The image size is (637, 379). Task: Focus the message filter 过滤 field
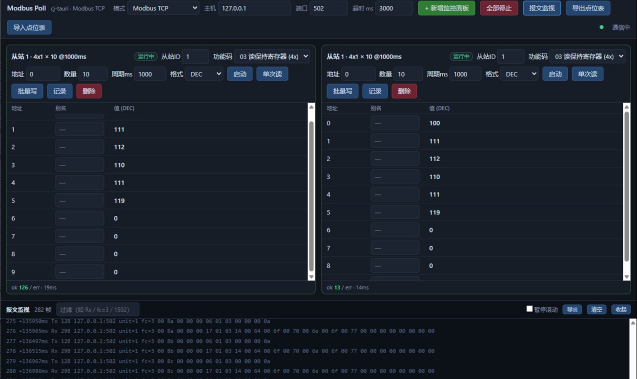pyautogui.click(x=98, y=310)
